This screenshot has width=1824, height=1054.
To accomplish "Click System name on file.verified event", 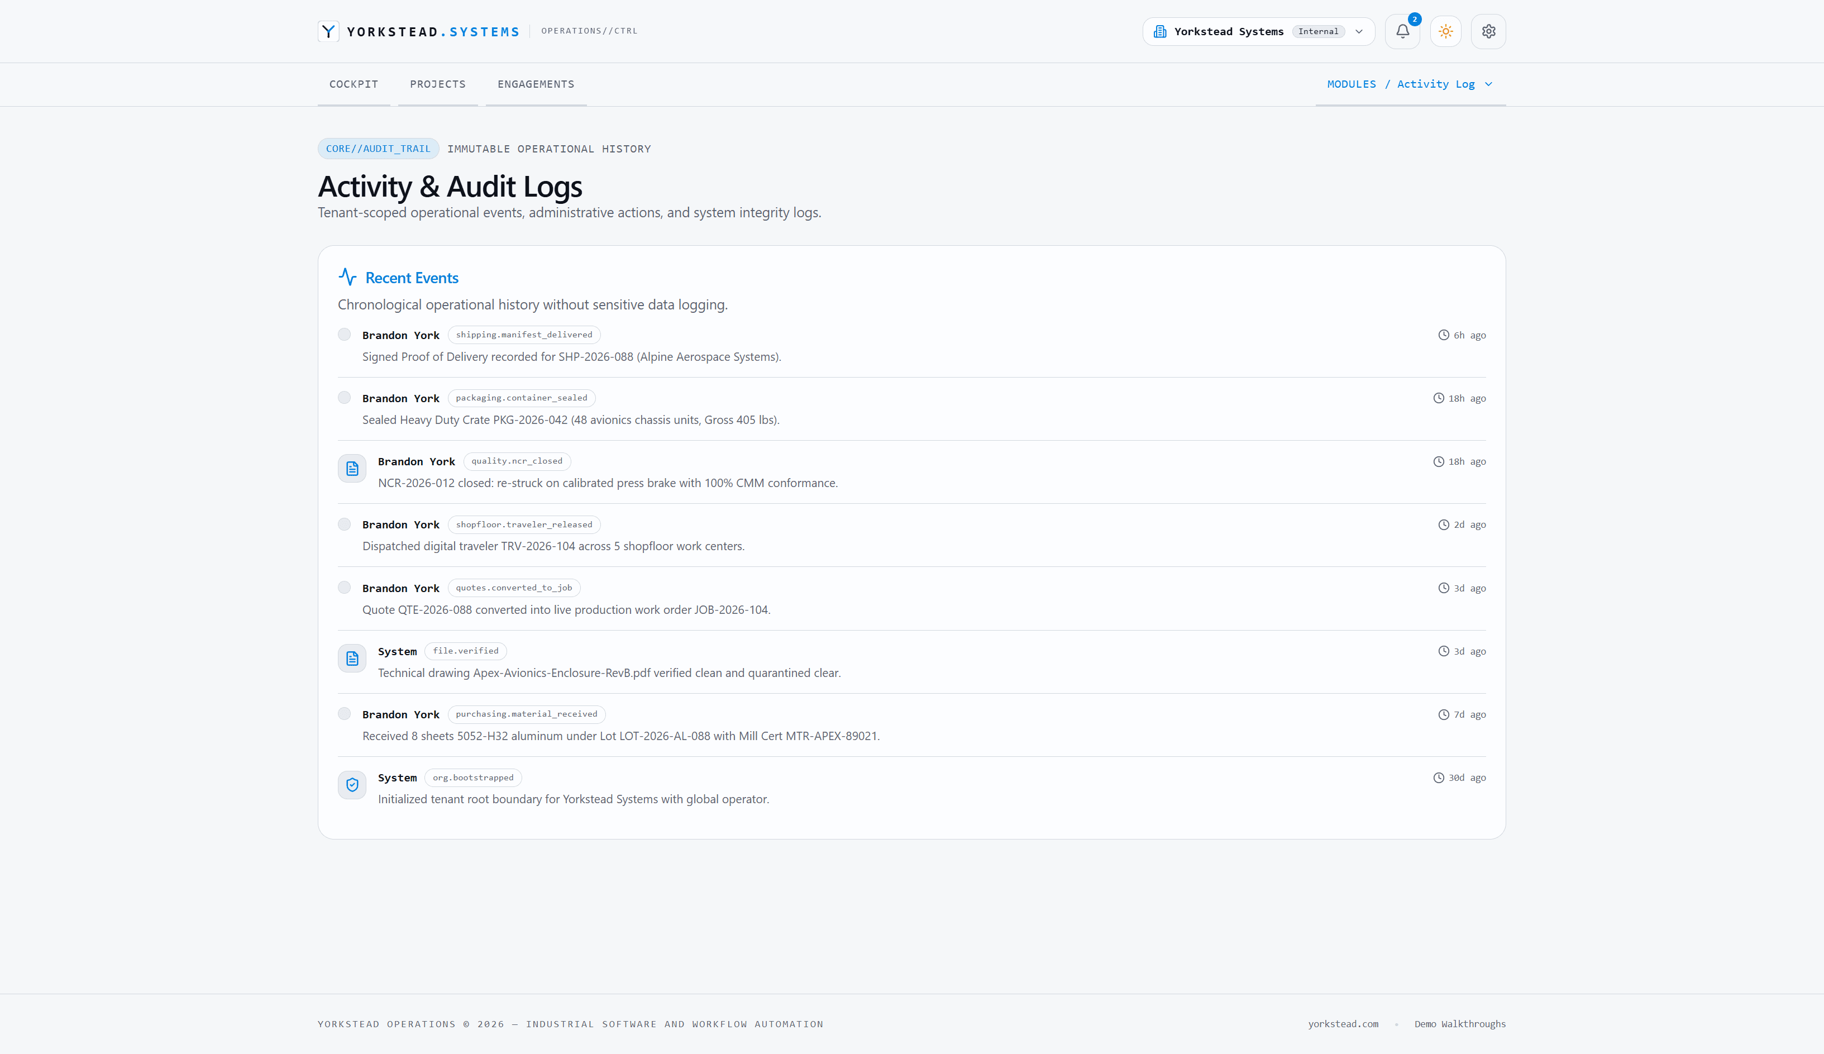I will pos(398,651).
